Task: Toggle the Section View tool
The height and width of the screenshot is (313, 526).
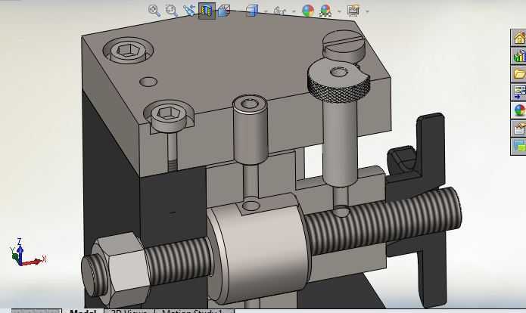Action: [207, 11]
